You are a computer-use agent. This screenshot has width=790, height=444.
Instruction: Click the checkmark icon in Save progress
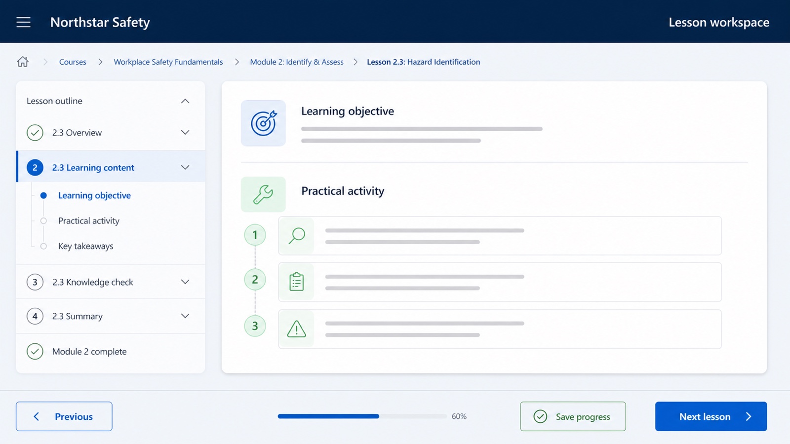(541, 416)
